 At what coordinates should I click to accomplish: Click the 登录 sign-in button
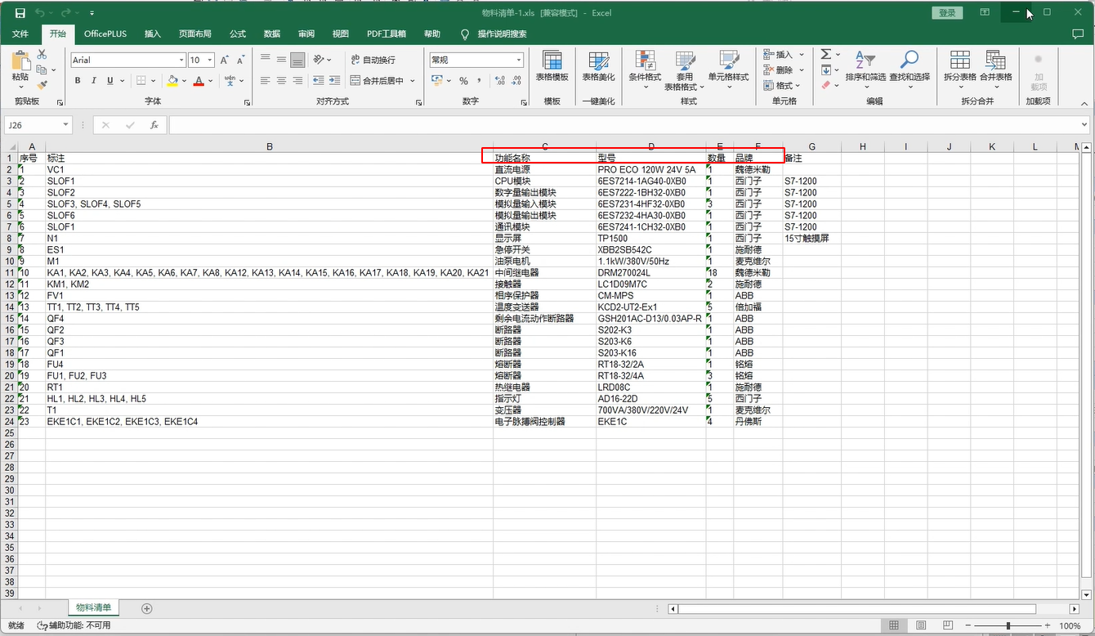point(947,13)
